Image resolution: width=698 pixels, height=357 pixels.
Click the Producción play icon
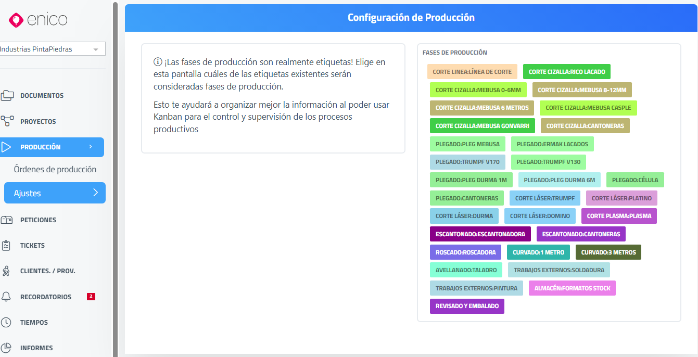click(x=7, y=147)
